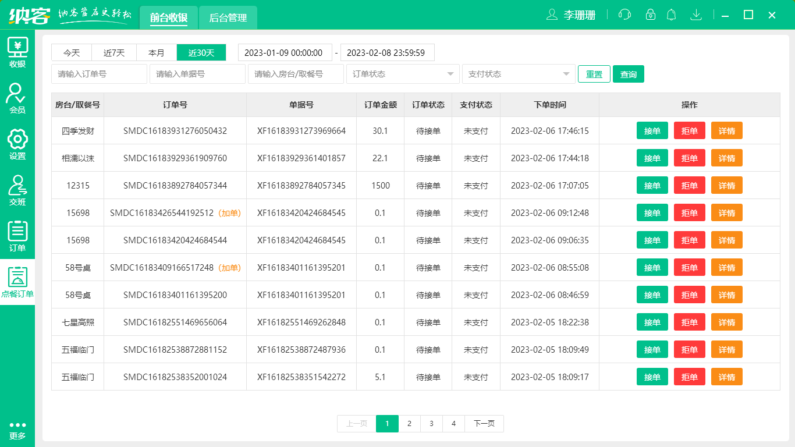Select the 今天 date range tab
This screenshot has height=447, width=795.
coord(72,52)
